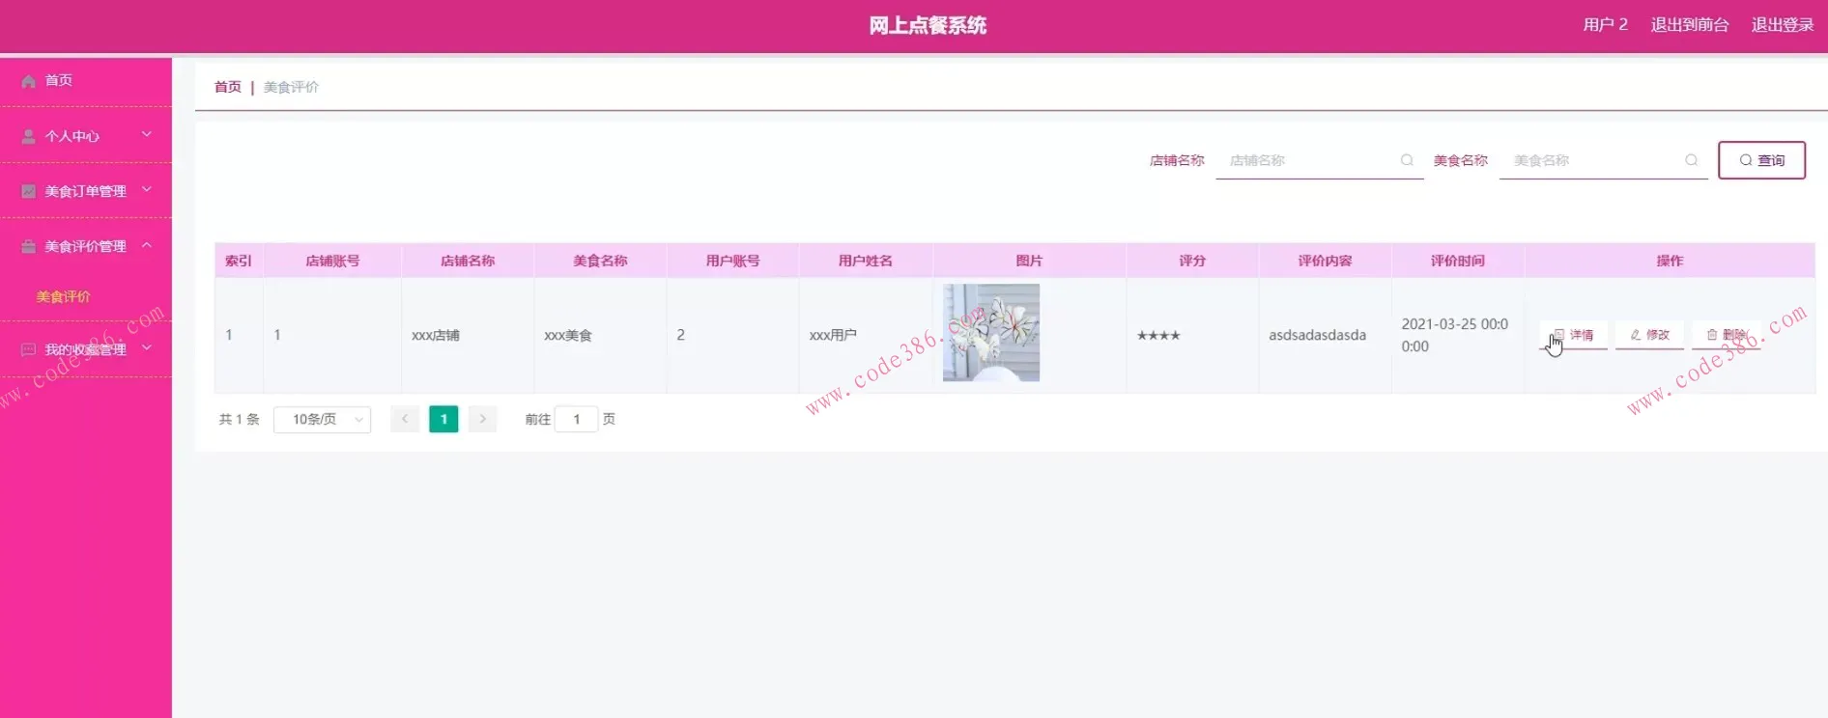Click the 个人中心 user icon
This screenshot has width=1828, height=718.
(x=29, y=136)
